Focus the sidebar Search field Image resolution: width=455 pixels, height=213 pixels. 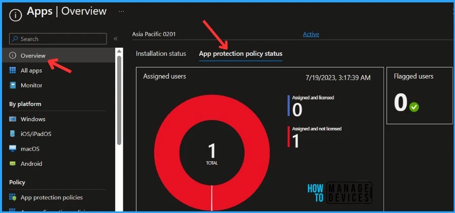coord(58,39)
